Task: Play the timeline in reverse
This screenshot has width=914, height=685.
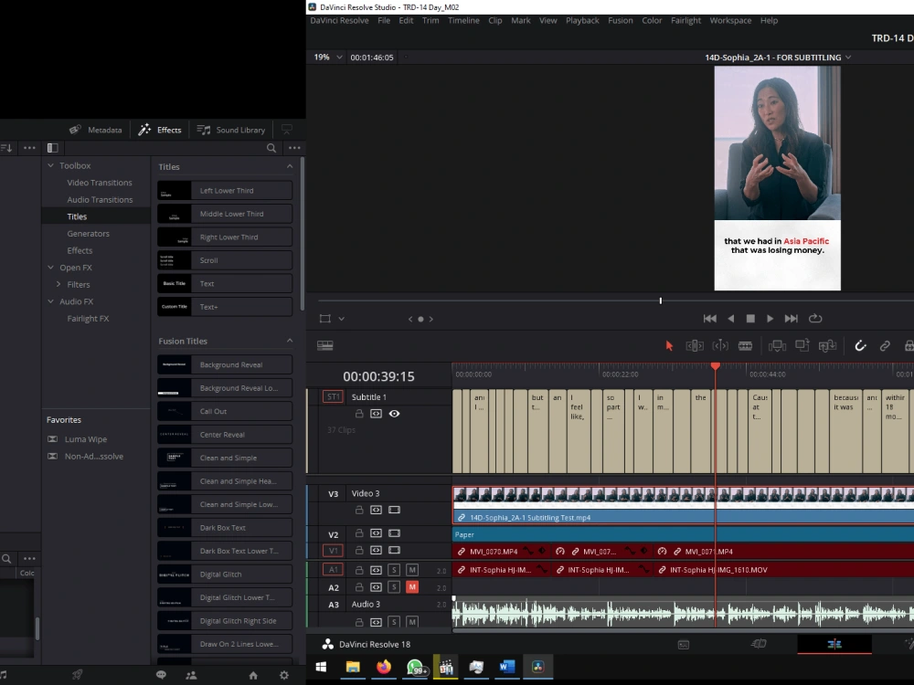Action: point(731,319)
